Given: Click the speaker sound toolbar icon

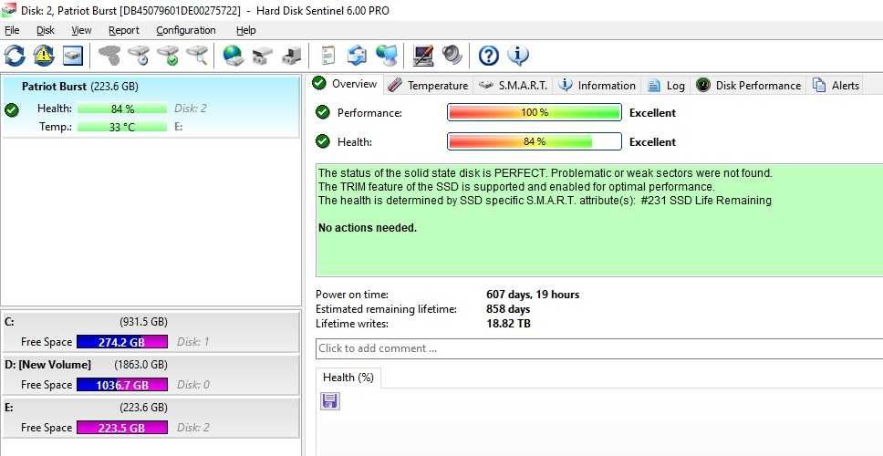Looking at the screenshot, I should click(x=452, y=55).
